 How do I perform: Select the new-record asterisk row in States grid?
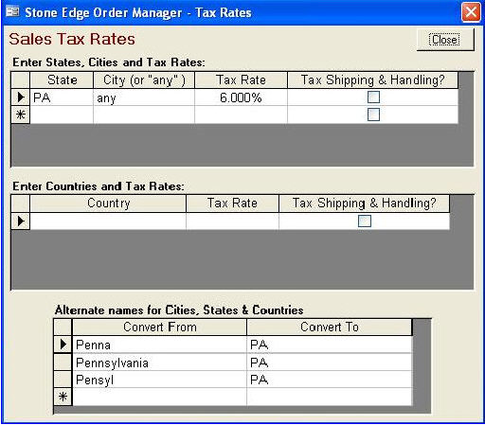[x=21, y=115]
